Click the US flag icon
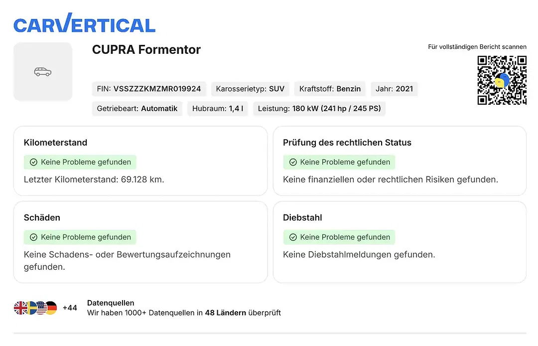 41,308
